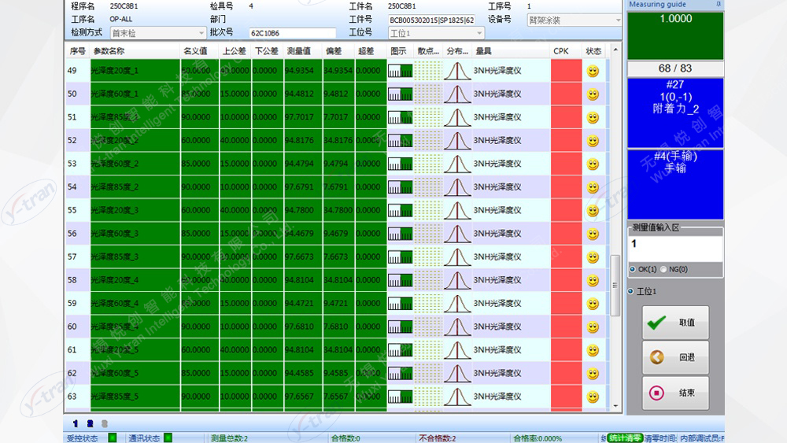787x443 pixels.
Task: Click the bar chart icon in row 55
Action: tap(400, 211)
